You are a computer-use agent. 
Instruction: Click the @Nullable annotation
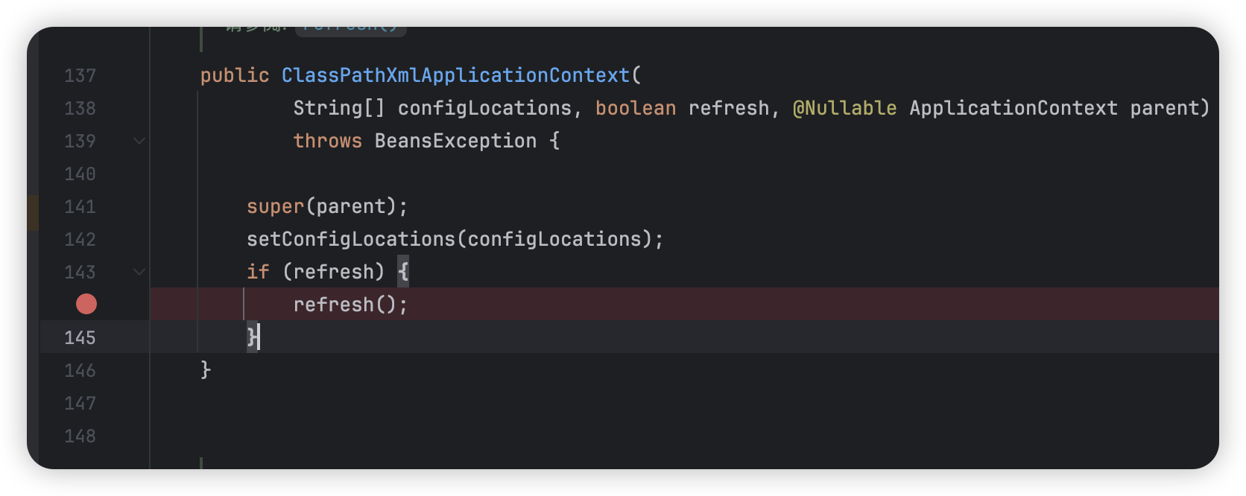(844, 108)
